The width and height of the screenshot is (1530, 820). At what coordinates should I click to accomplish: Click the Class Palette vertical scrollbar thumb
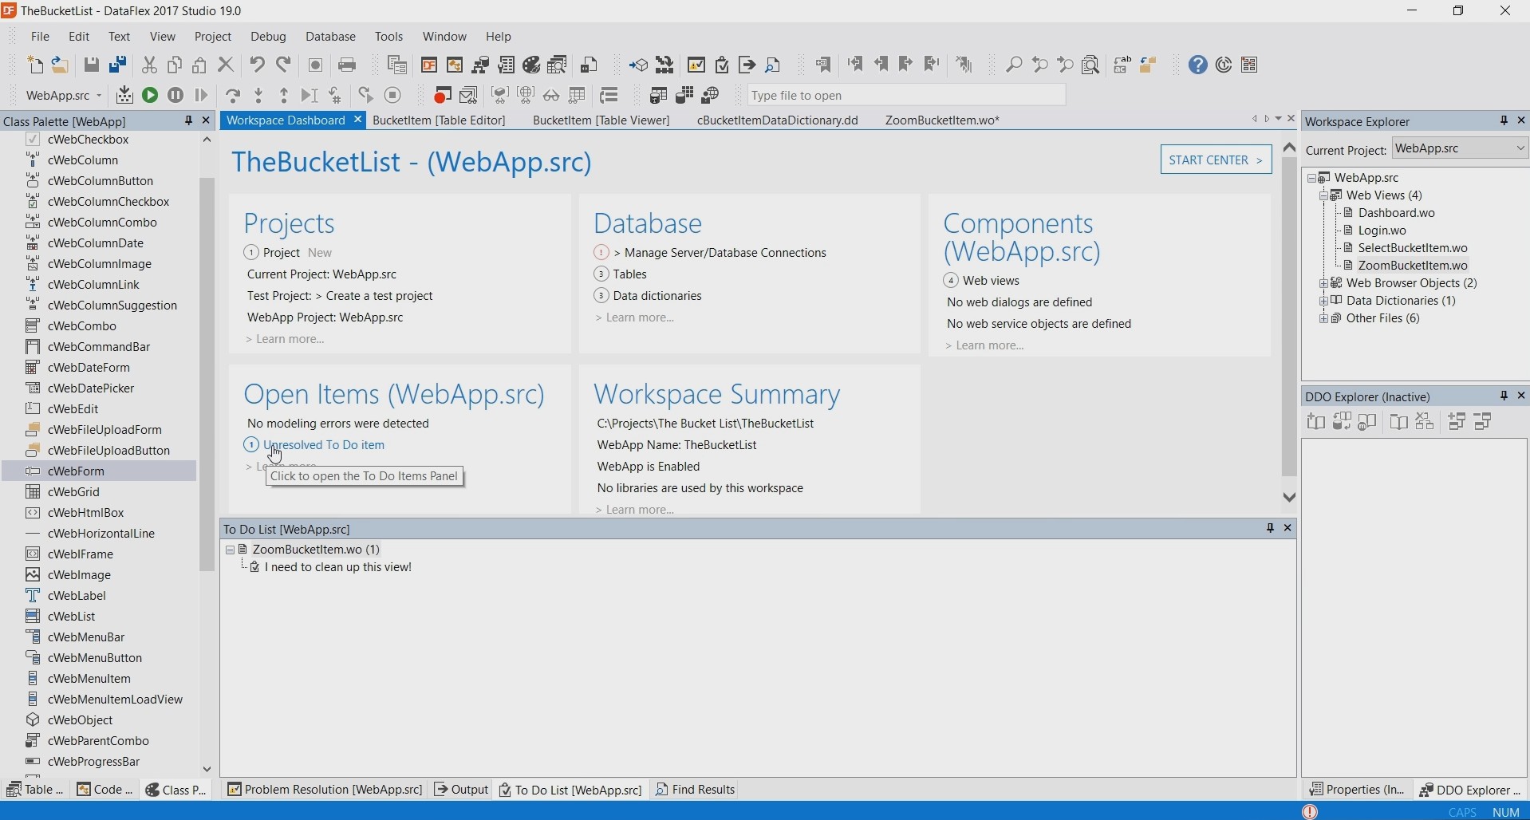click(207, 375)
